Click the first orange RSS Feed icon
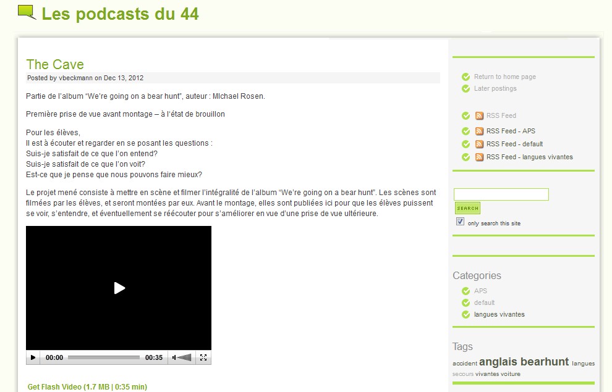Screen dimensions: 612x392 pos(479,115)
